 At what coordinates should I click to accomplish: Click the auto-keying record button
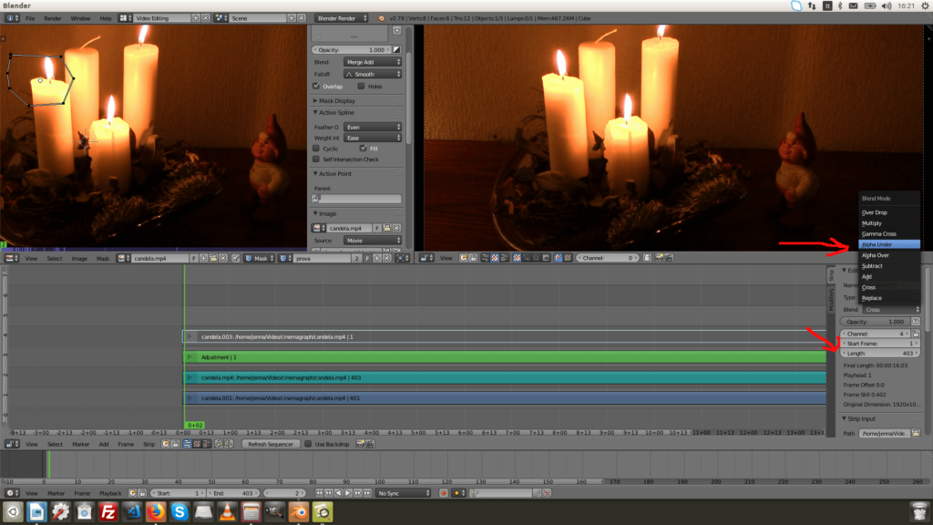pyautogui.click(x=444, y=493)
